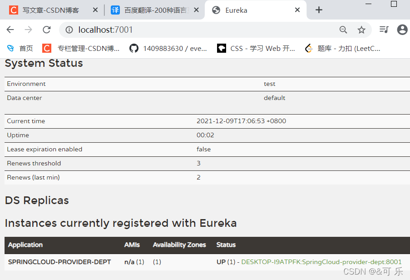Image resolution: width=410 pixels, height=280 pixels.
Task: Click the LeetCode bookmark icon
Action: (309, 49)
